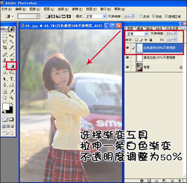The height and width of the screenshot is (183, 187).
Task: Open the 图层 menu
Action: pos(49,9)
